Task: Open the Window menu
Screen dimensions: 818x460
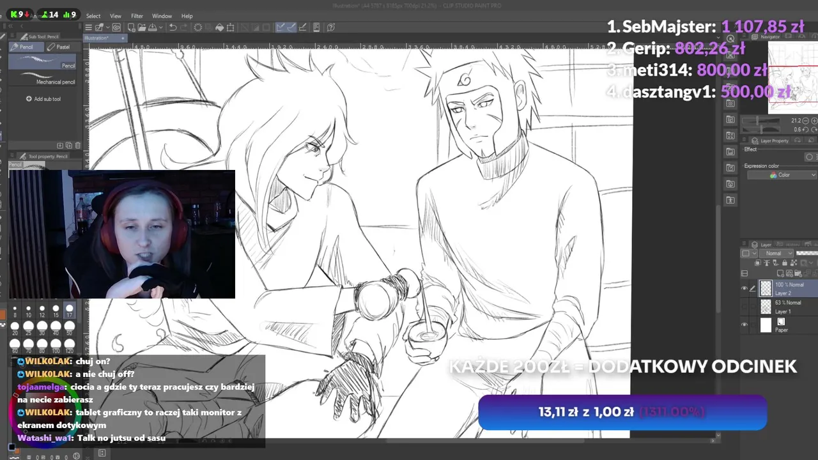Action: point(162,16)
